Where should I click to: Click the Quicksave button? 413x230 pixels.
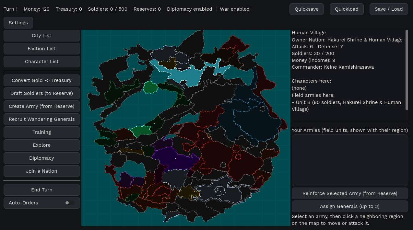point(306,9)
